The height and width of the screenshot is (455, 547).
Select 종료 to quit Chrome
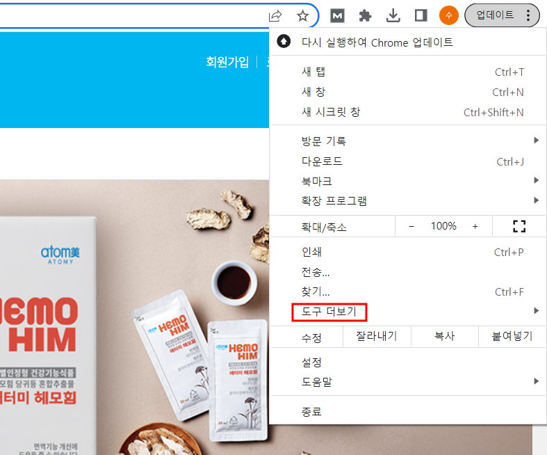(407, 411)
